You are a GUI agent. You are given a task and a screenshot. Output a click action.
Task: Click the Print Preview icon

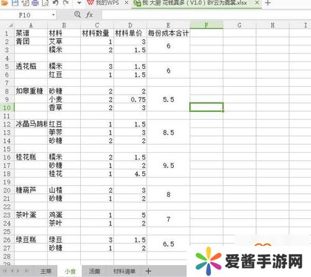click(x=45, y=2)
